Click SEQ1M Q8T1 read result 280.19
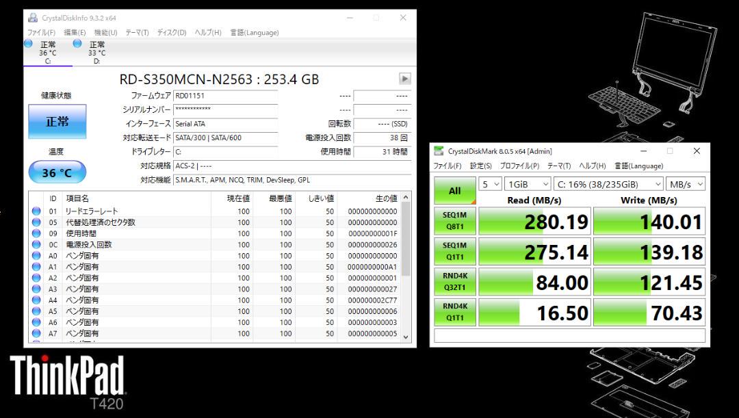The image size is (739, 418). [x=534, y=221]
